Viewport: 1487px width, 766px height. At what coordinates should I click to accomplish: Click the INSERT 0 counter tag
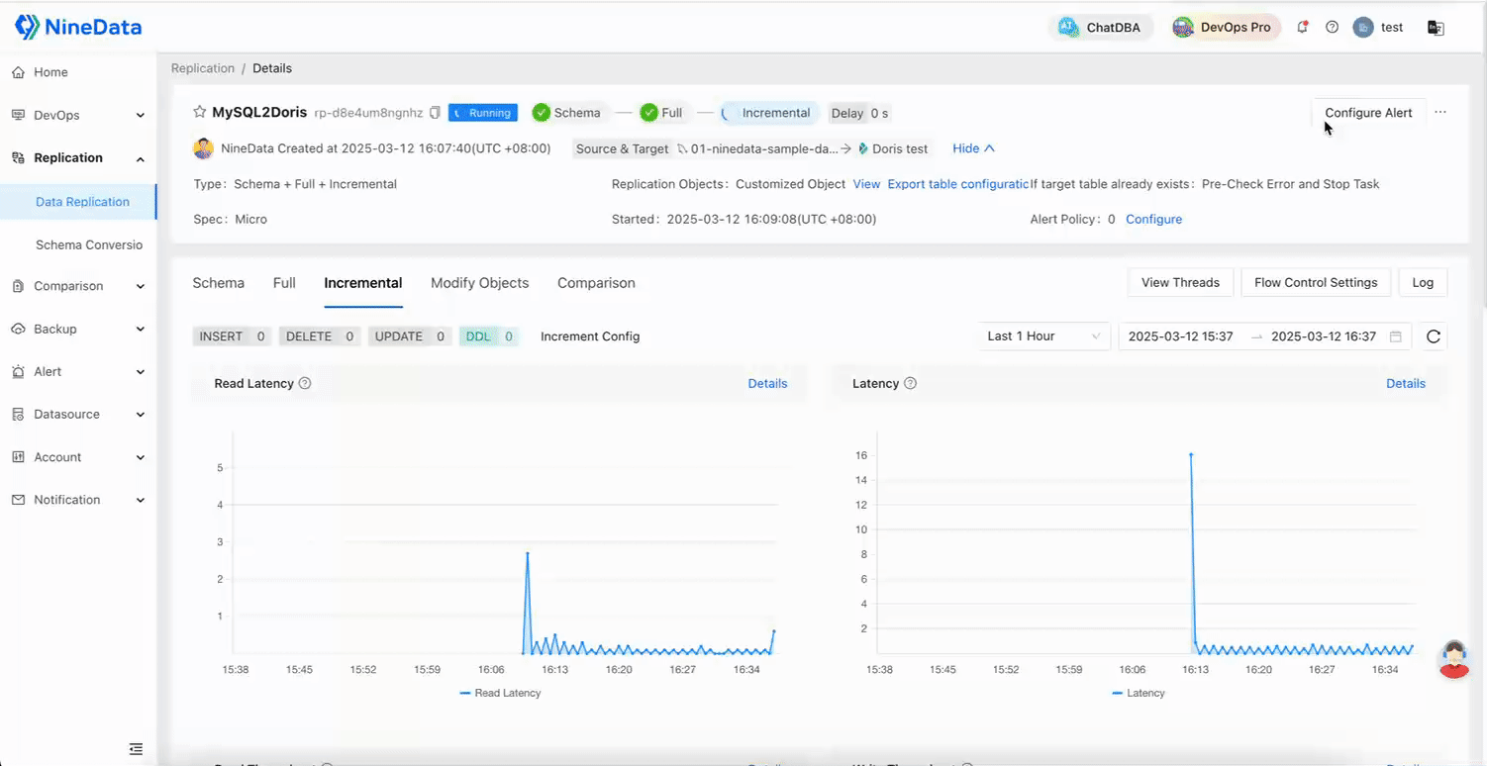click(x=233, y=336)
